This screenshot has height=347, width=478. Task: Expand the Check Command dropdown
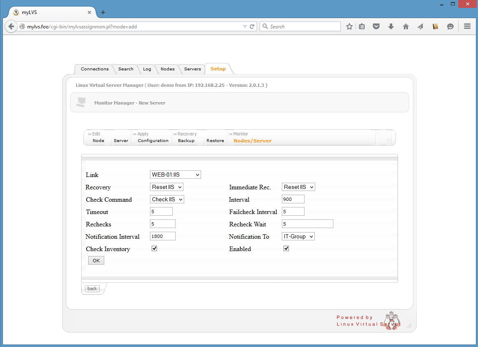click(x=167, y=199)
